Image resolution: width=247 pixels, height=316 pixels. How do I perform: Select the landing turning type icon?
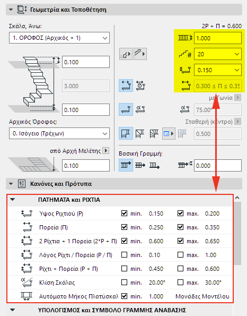(126, 133)
